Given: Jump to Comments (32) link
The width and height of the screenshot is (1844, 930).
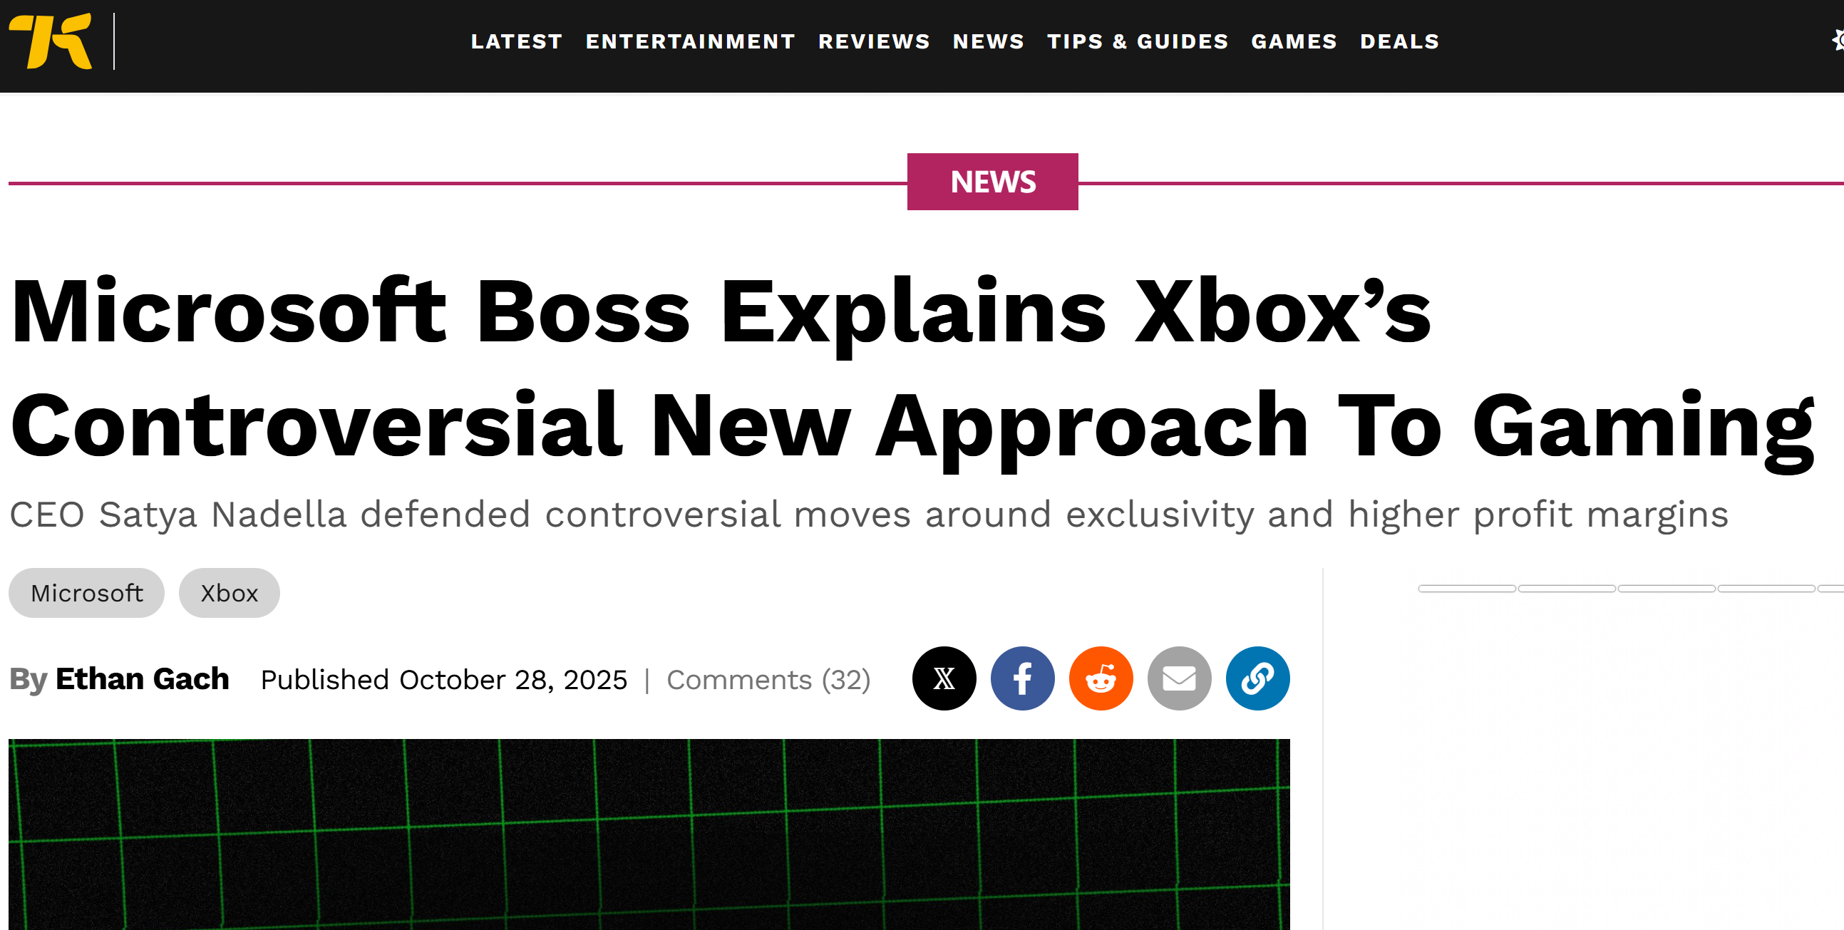Looking at the screenshot, I should point(768,679).
